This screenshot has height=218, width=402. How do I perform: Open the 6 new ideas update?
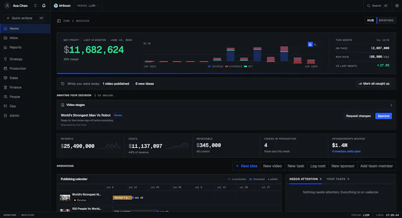[145, 83]
